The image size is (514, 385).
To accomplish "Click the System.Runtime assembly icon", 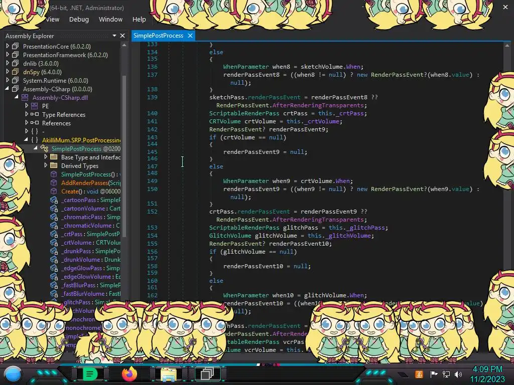I will click(x=16, y=80).
